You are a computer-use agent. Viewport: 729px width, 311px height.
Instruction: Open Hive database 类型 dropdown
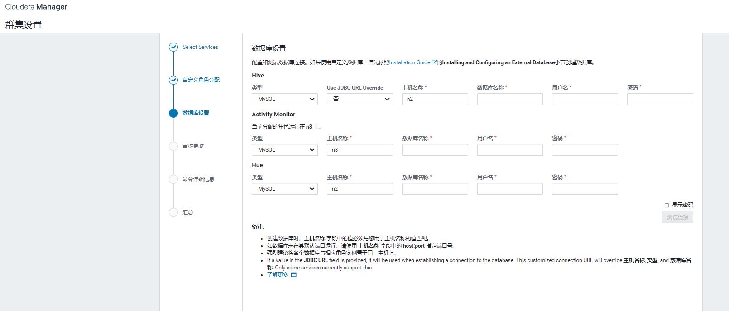[285, 99]
